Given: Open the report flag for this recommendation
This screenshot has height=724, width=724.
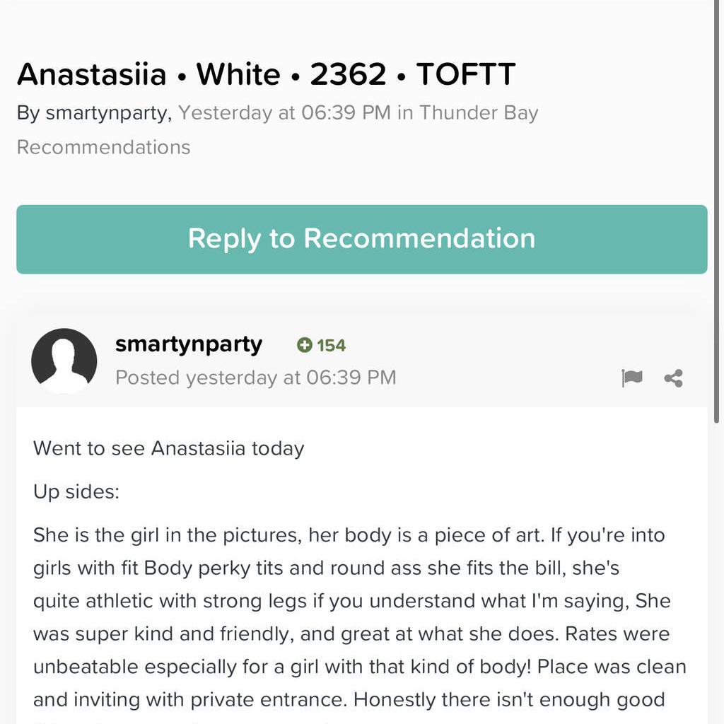Looking at the screenshot, I should (x=631, y=378).
